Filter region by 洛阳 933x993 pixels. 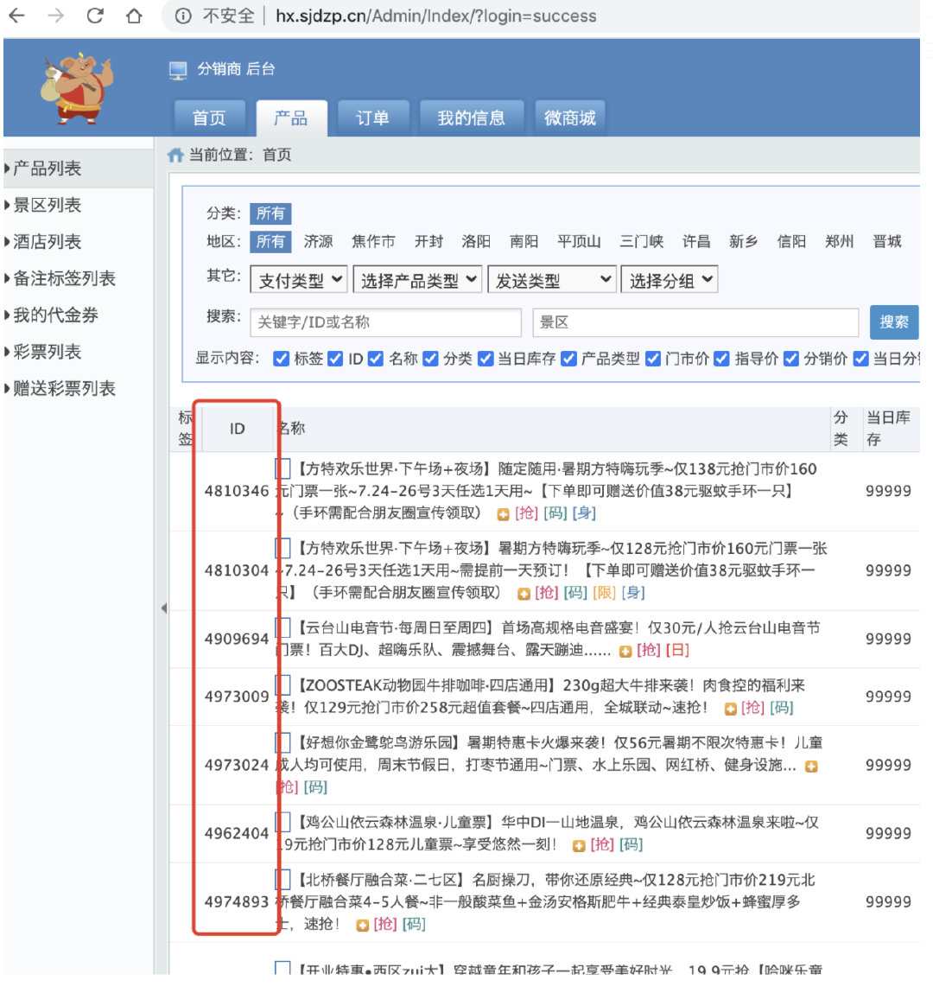[x=475, y=241]
